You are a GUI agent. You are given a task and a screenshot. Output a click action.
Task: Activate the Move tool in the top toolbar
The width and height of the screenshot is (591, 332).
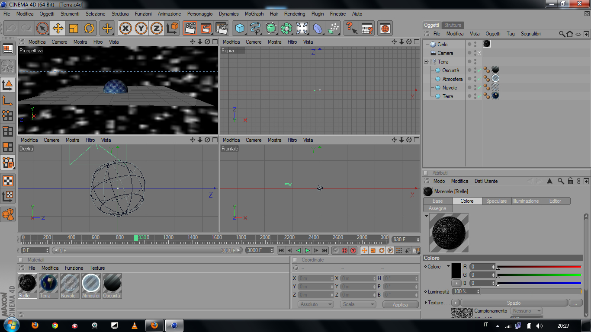pyautogui.click(x=58, y=29)
